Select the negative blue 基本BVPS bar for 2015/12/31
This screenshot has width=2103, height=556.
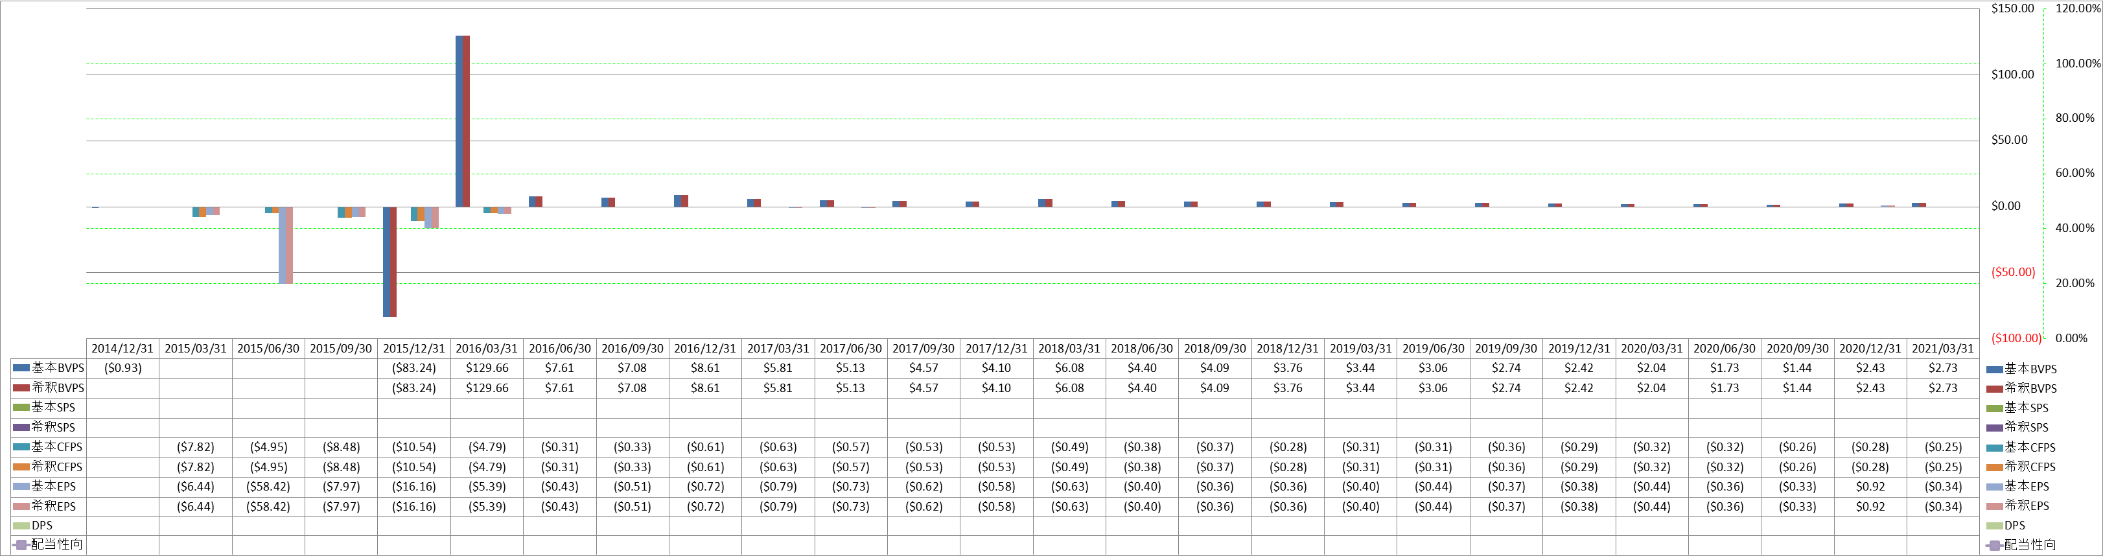click(386, 262)
